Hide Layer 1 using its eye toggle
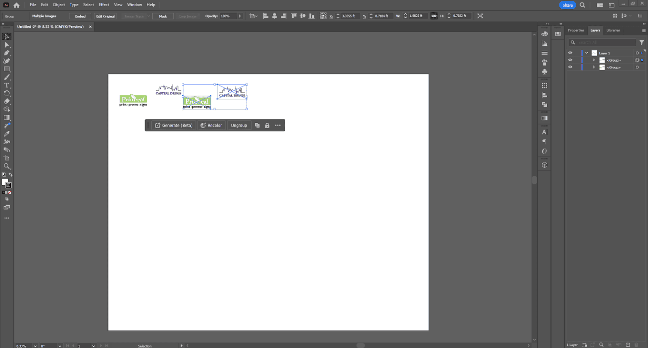 (570, 52)
